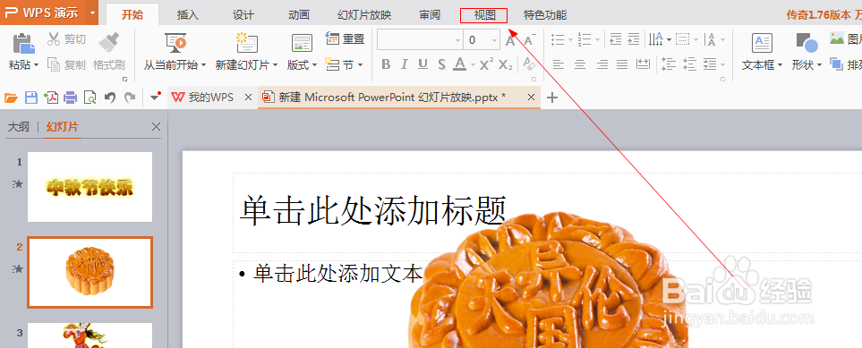Screen dimensions: 862x348
Task: Save the presentation with disk icon
Action: [x=31, y=98]
